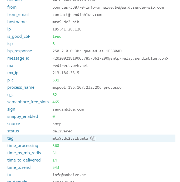Select the time_to_delivered field name
180x182 pixels.
[x=24, y=160]
